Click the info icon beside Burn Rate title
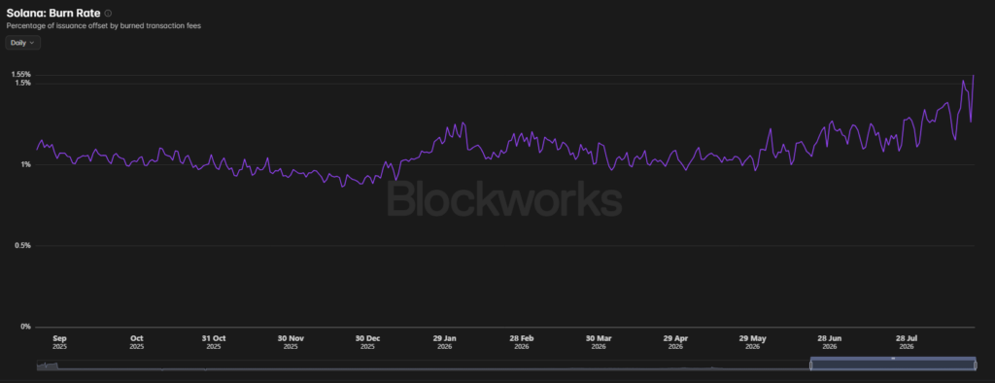Image resolution: width=995 pixels, height=383 pixels. (x=108, y=13)
